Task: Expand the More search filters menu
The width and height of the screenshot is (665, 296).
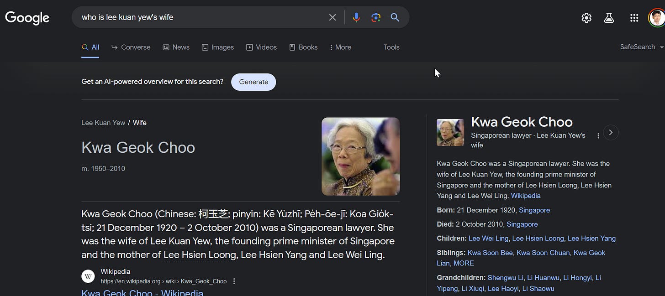Action: click(340, 47)
